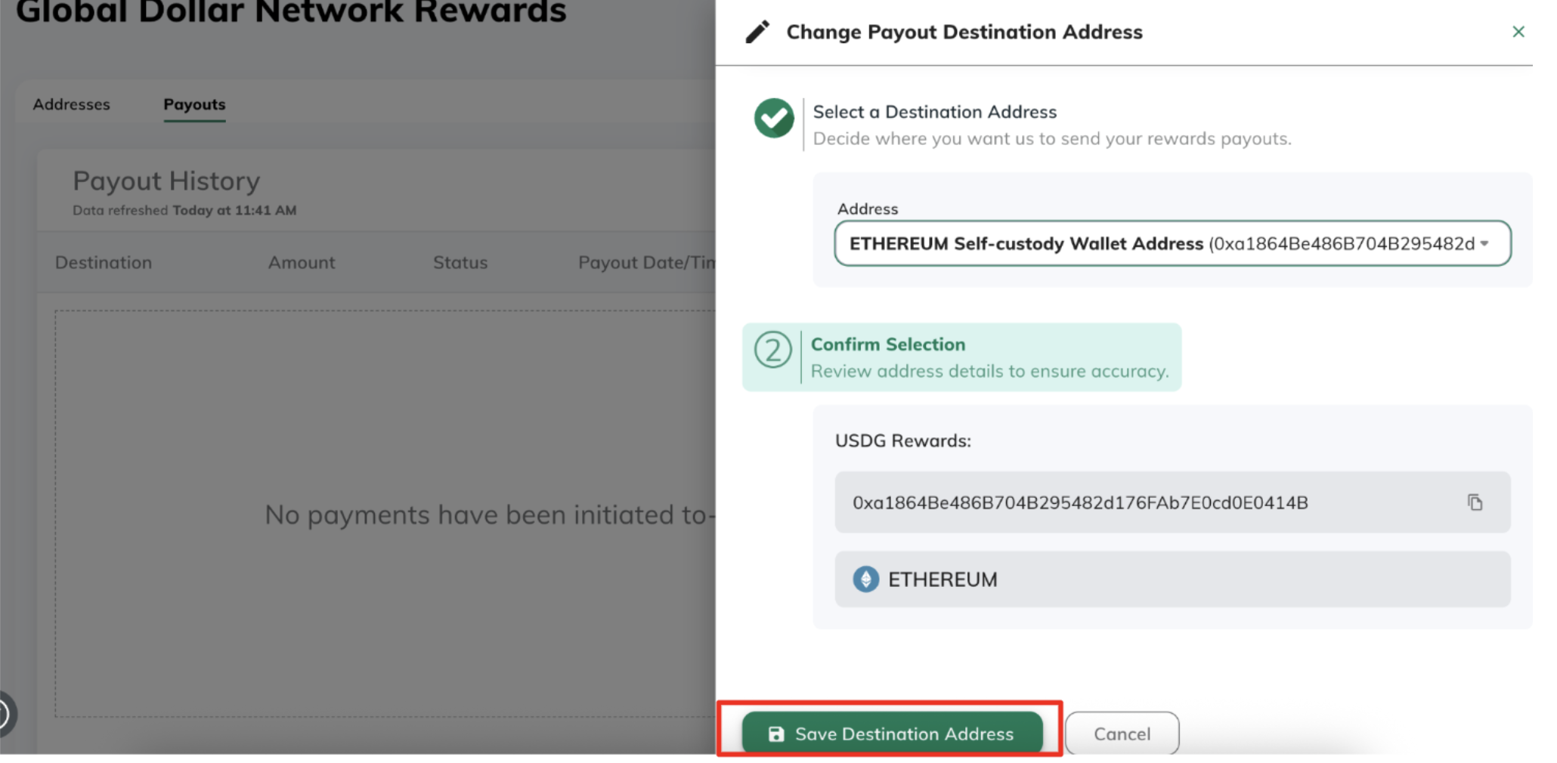Select the Payouts tab
Screen dimensions: 1557x763
pos(194,104)
